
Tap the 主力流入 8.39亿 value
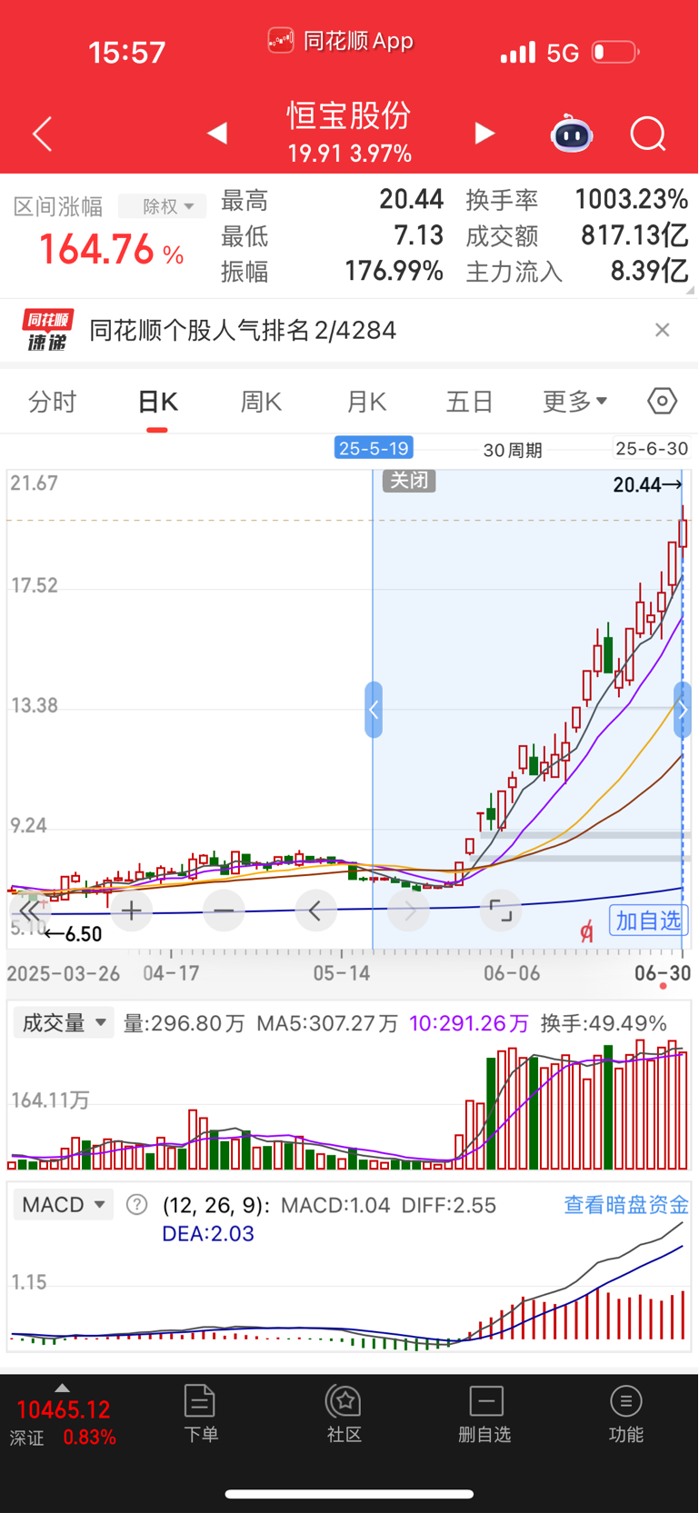coord(649,271)
